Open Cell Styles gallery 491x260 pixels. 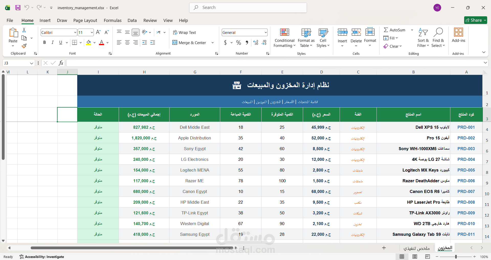click(323, 38)
